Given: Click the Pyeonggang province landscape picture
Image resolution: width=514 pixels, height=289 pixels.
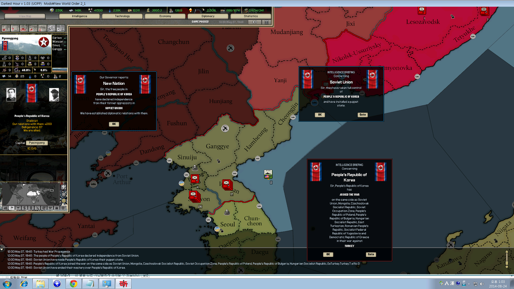Looking at the screenshot, I should tap(26, 45).
